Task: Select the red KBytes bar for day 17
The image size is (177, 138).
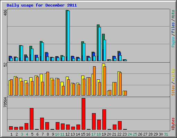Action: tap(94, 121)
